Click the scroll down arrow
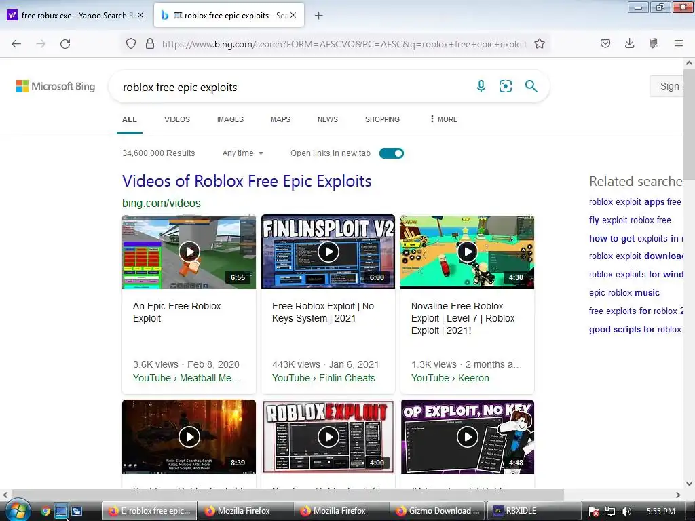This screenshot has width=695, height=521. (689, 483)
